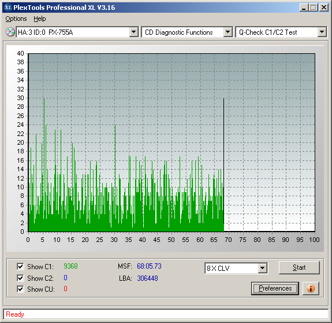The height and width of the screenshot is (323, 332).
Task: Click the CD disc icon beside drive selector
Action: (10, 32)
